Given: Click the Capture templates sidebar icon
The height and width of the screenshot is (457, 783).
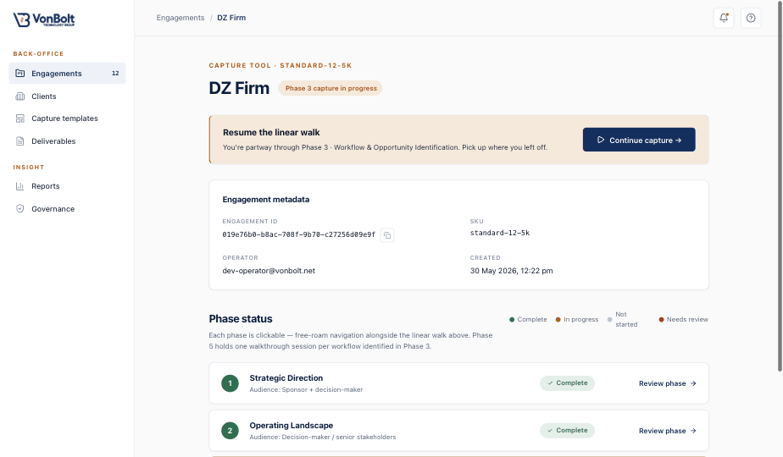Looking at the screenshot, I should [20, 118].
